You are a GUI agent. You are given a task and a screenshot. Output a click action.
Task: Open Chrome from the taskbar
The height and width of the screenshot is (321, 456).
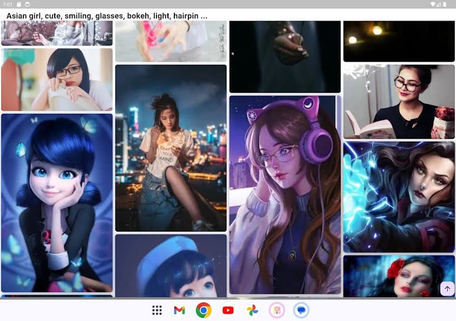point(204,310)
